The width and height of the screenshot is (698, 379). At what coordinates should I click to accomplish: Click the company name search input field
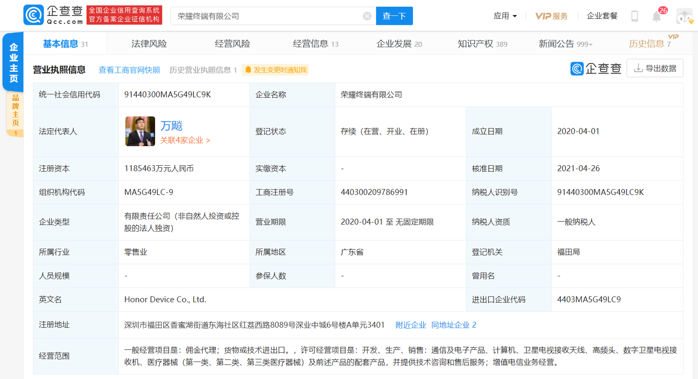pos(267,16)
